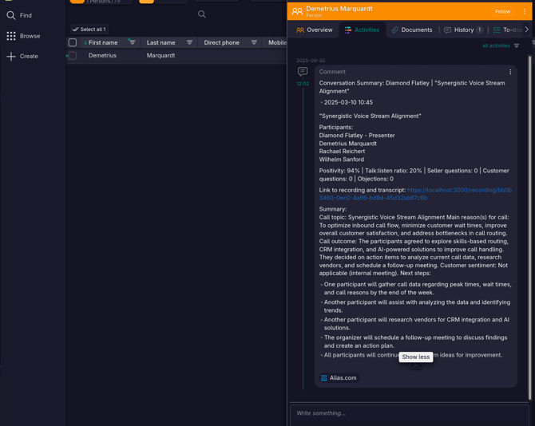Image resolution: width=535 pixels, height=426 pixels.
Task: Click the comment speech bubble icon
Action: click(303, 72)
